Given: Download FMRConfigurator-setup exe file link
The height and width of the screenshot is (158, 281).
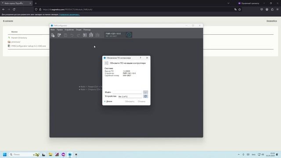Looking at the screenshot, I should point(29,46).
